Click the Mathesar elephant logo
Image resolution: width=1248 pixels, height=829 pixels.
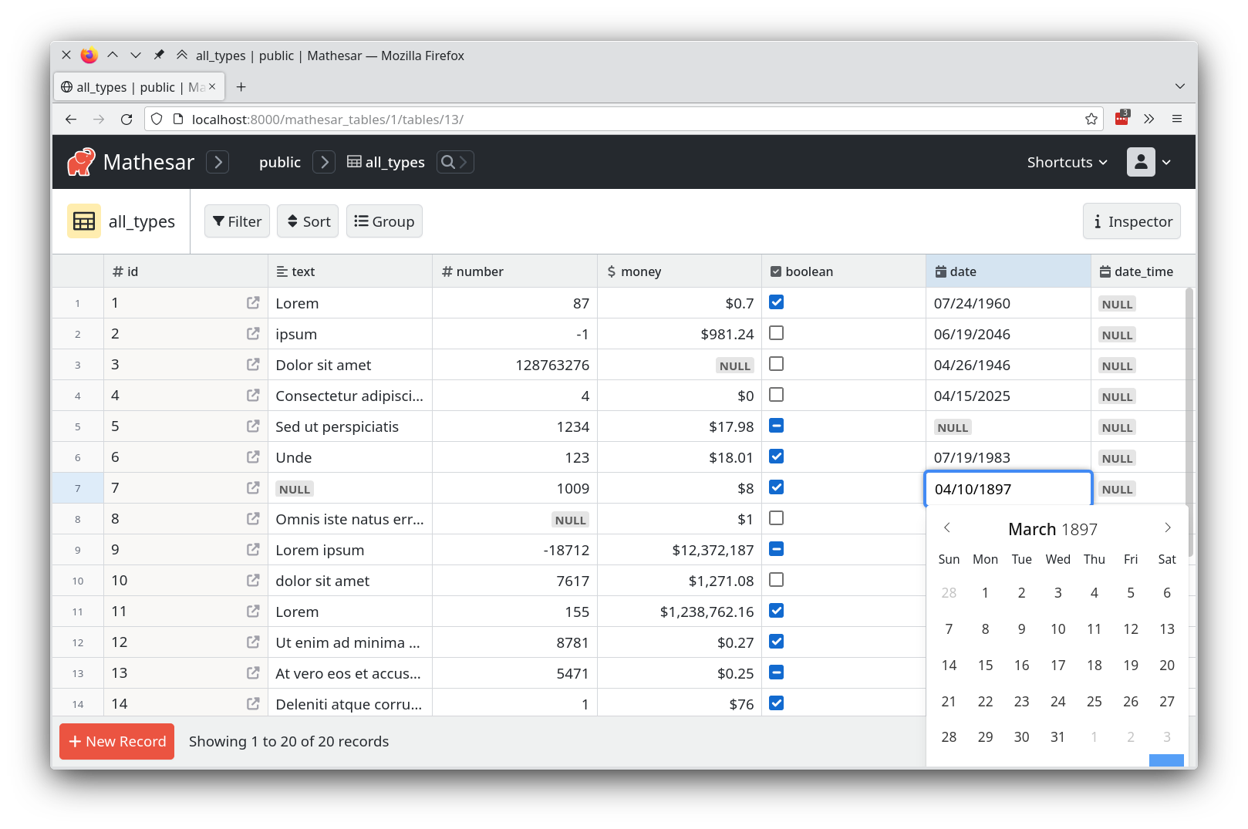(83, 162)
